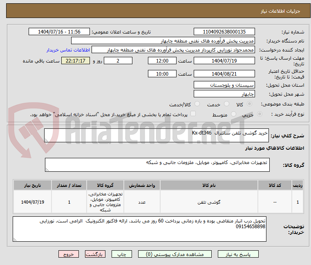This screenshot has width=311, height=265.
Task: Click the 'کد کالا' column header
Action: pos(275,185)
